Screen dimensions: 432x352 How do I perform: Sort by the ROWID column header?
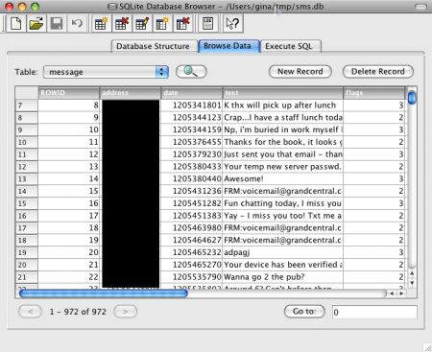69,93
